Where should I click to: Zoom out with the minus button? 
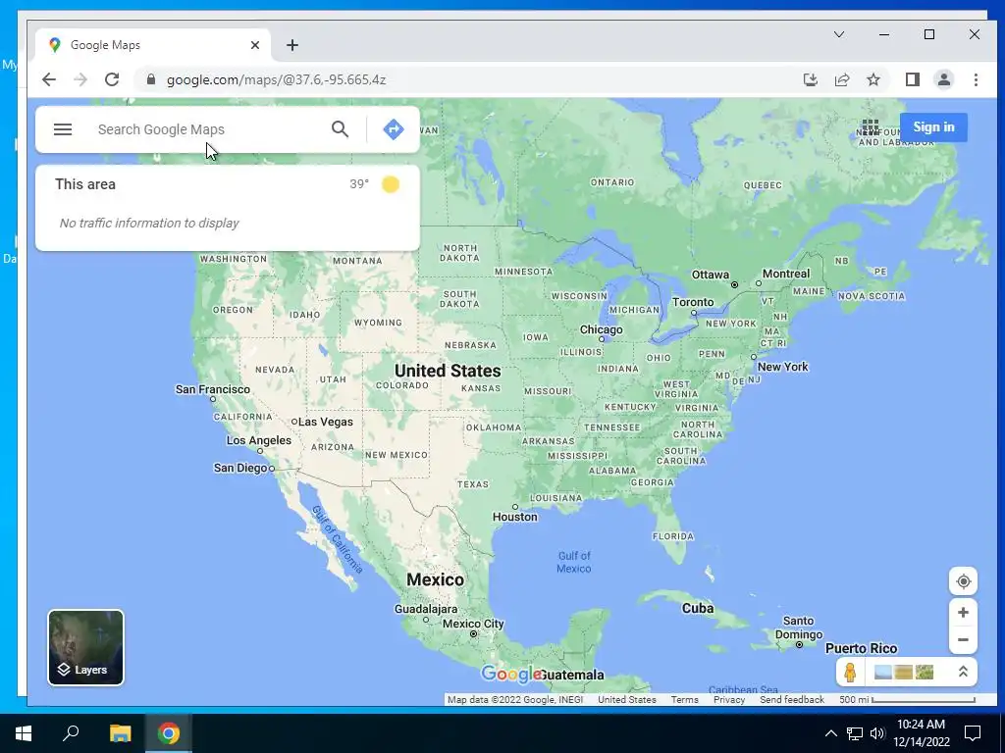(x=963, y=639)
